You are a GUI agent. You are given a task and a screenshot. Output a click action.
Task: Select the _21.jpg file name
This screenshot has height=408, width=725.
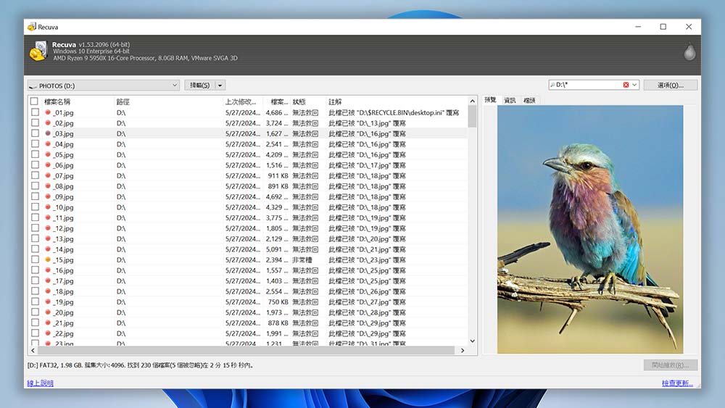pyautogui.click(x=63, y=323)
